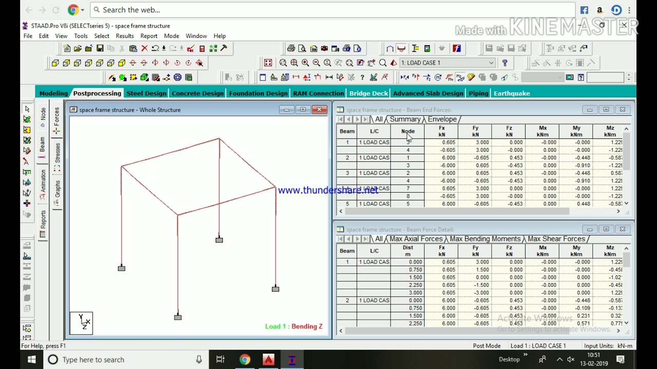Click the taskbar search box 'Type here to search'
This screenshot has width=657, height=369.
coord(125,359)
